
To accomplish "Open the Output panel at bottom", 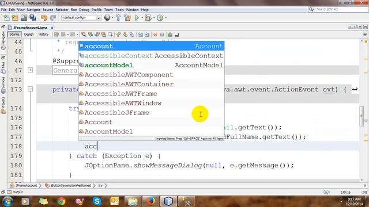I will pos(16,192).
